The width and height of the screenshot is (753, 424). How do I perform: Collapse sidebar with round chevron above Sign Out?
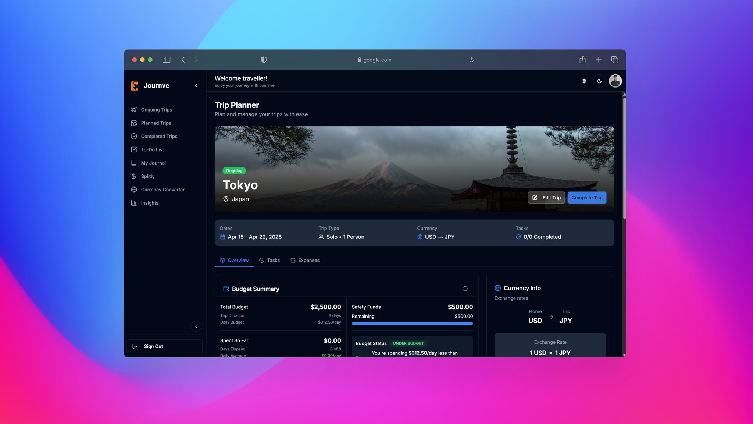click(196, 326)
